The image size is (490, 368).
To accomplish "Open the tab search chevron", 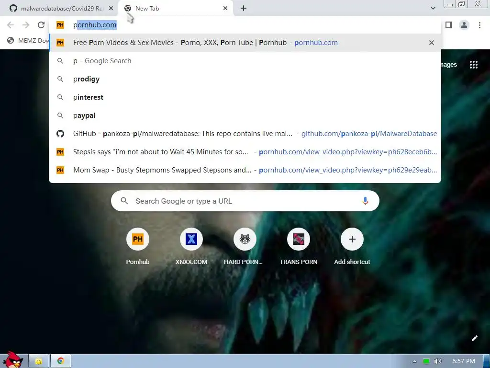I will (433, 9).
